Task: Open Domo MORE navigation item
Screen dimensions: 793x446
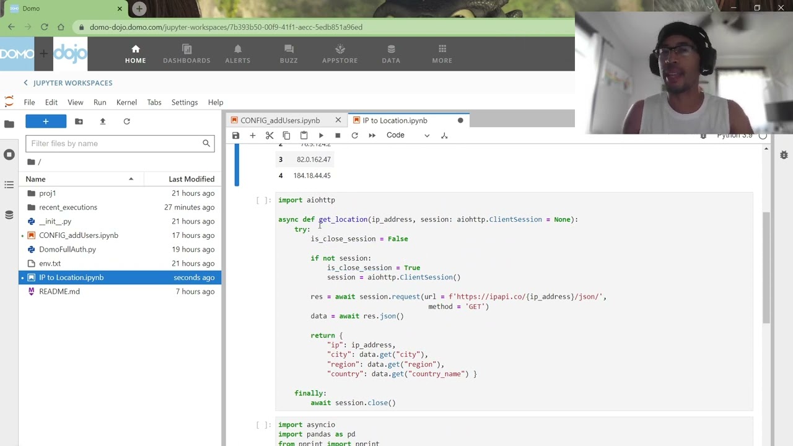Action: point(442,54)
